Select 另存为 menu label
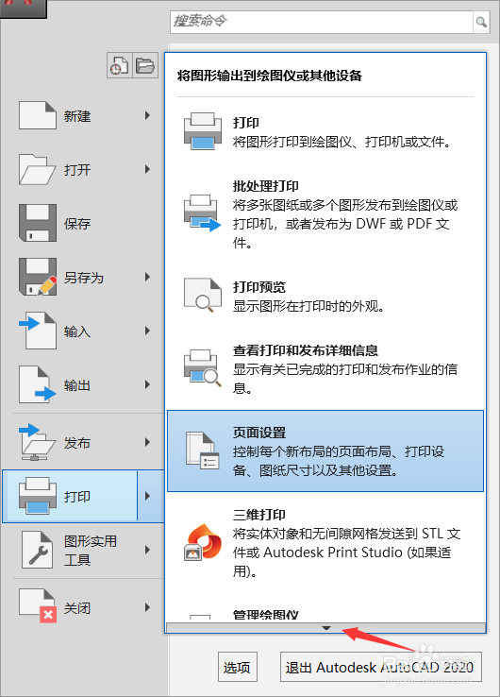 click(84, 278)
